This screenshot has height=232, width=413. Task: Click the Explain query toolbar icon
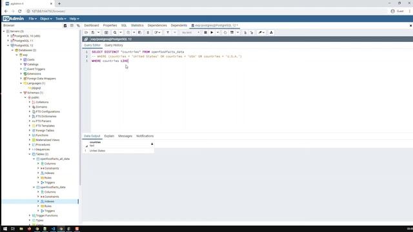(225, 33)
